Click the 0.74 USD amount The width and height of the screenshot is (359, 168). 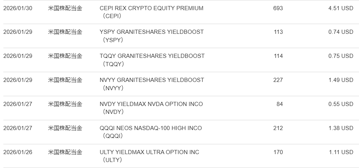pyautogui.click(x=341, y=32)
